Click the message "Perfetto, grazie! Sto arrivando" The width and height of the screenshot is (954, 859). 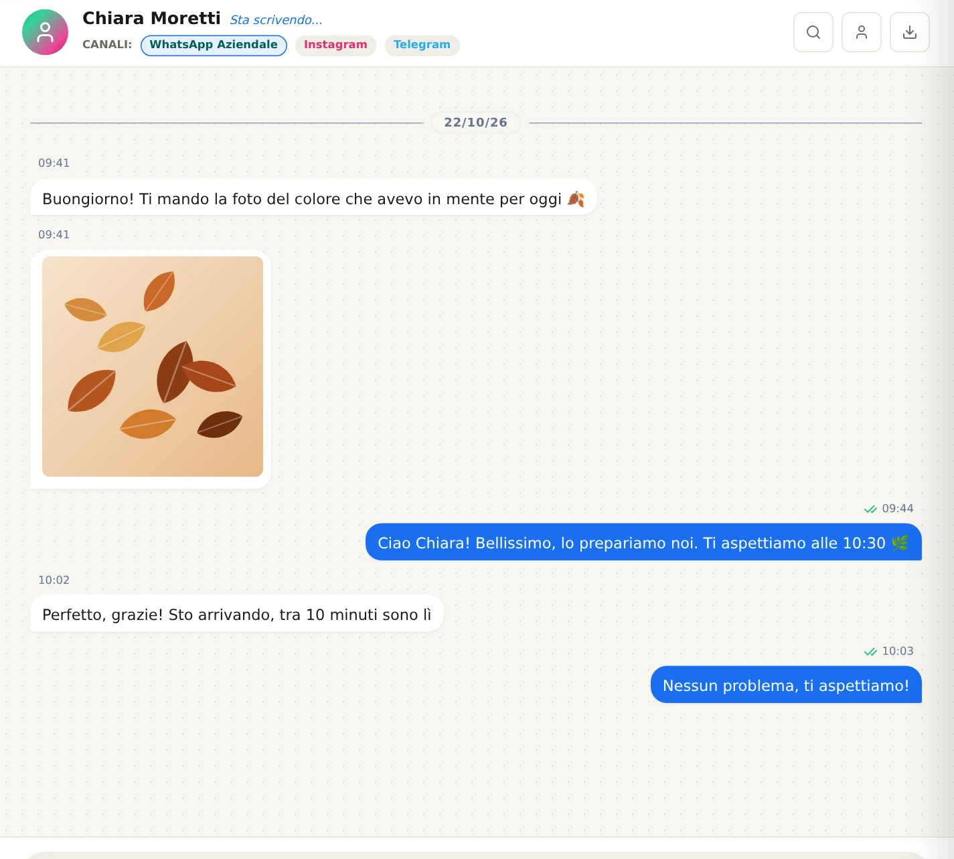pyautogui.click(x=236, y=614)
